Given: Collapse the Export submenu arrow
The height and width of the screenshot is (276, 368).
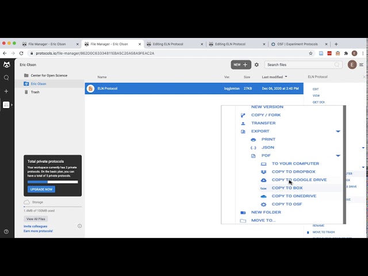Looking at the screenshot, I should [338, 132].
